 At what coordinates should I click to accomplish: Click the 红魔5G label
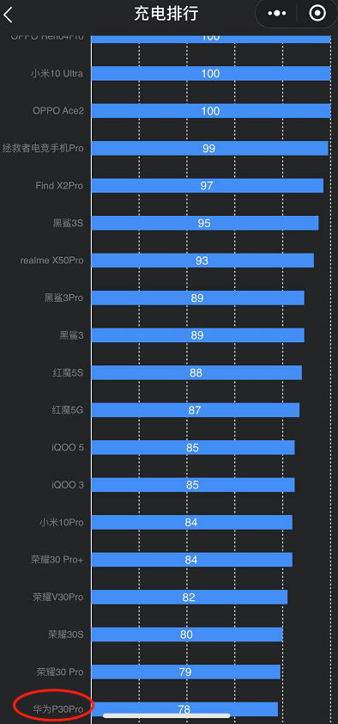(x=68, y=409)
